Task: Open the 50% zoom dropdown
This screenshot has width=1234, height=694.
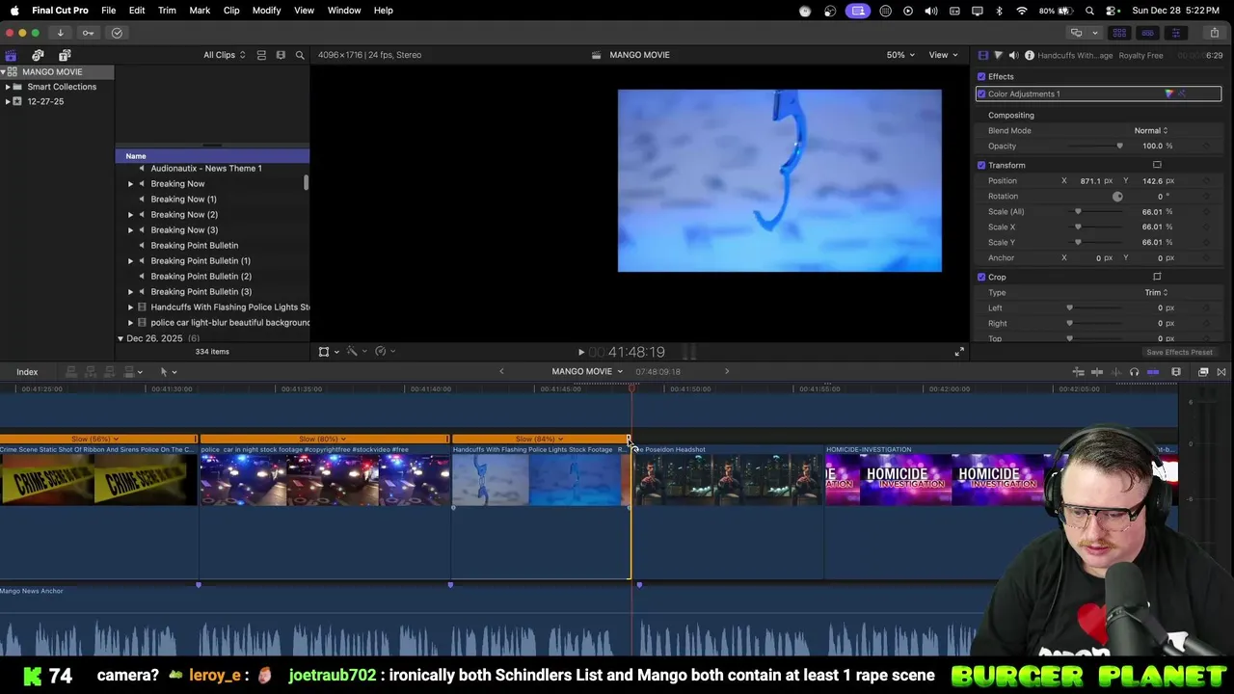Action: 900,55
